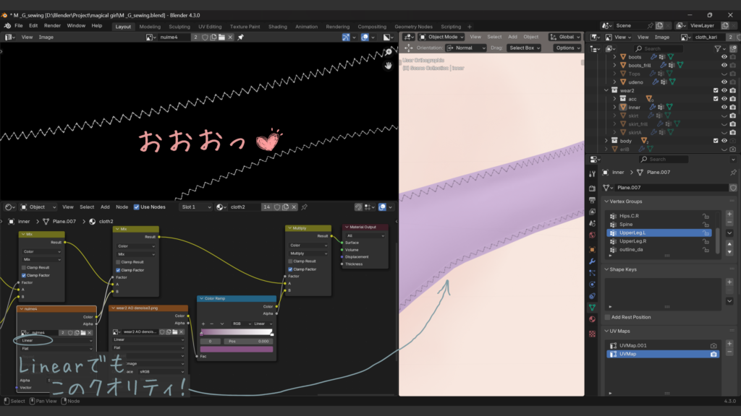Switch to the Shading workspace tab
741x416 pixels.
(277, 27)
